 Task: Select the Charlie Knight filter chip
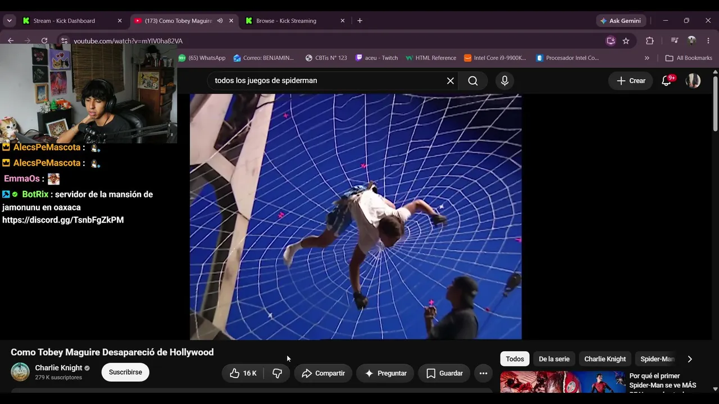click(x=605, y=359)
